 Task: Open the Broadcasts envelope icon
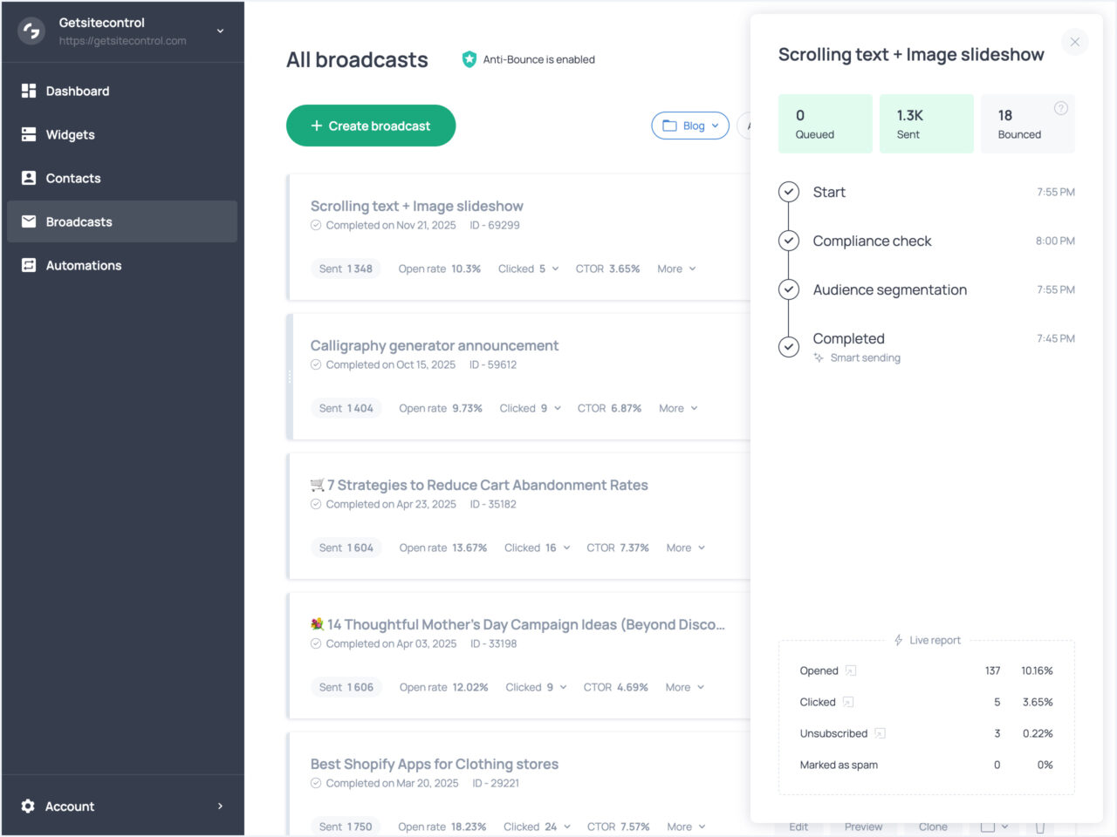pyautogui.click(x=28, y=221)
